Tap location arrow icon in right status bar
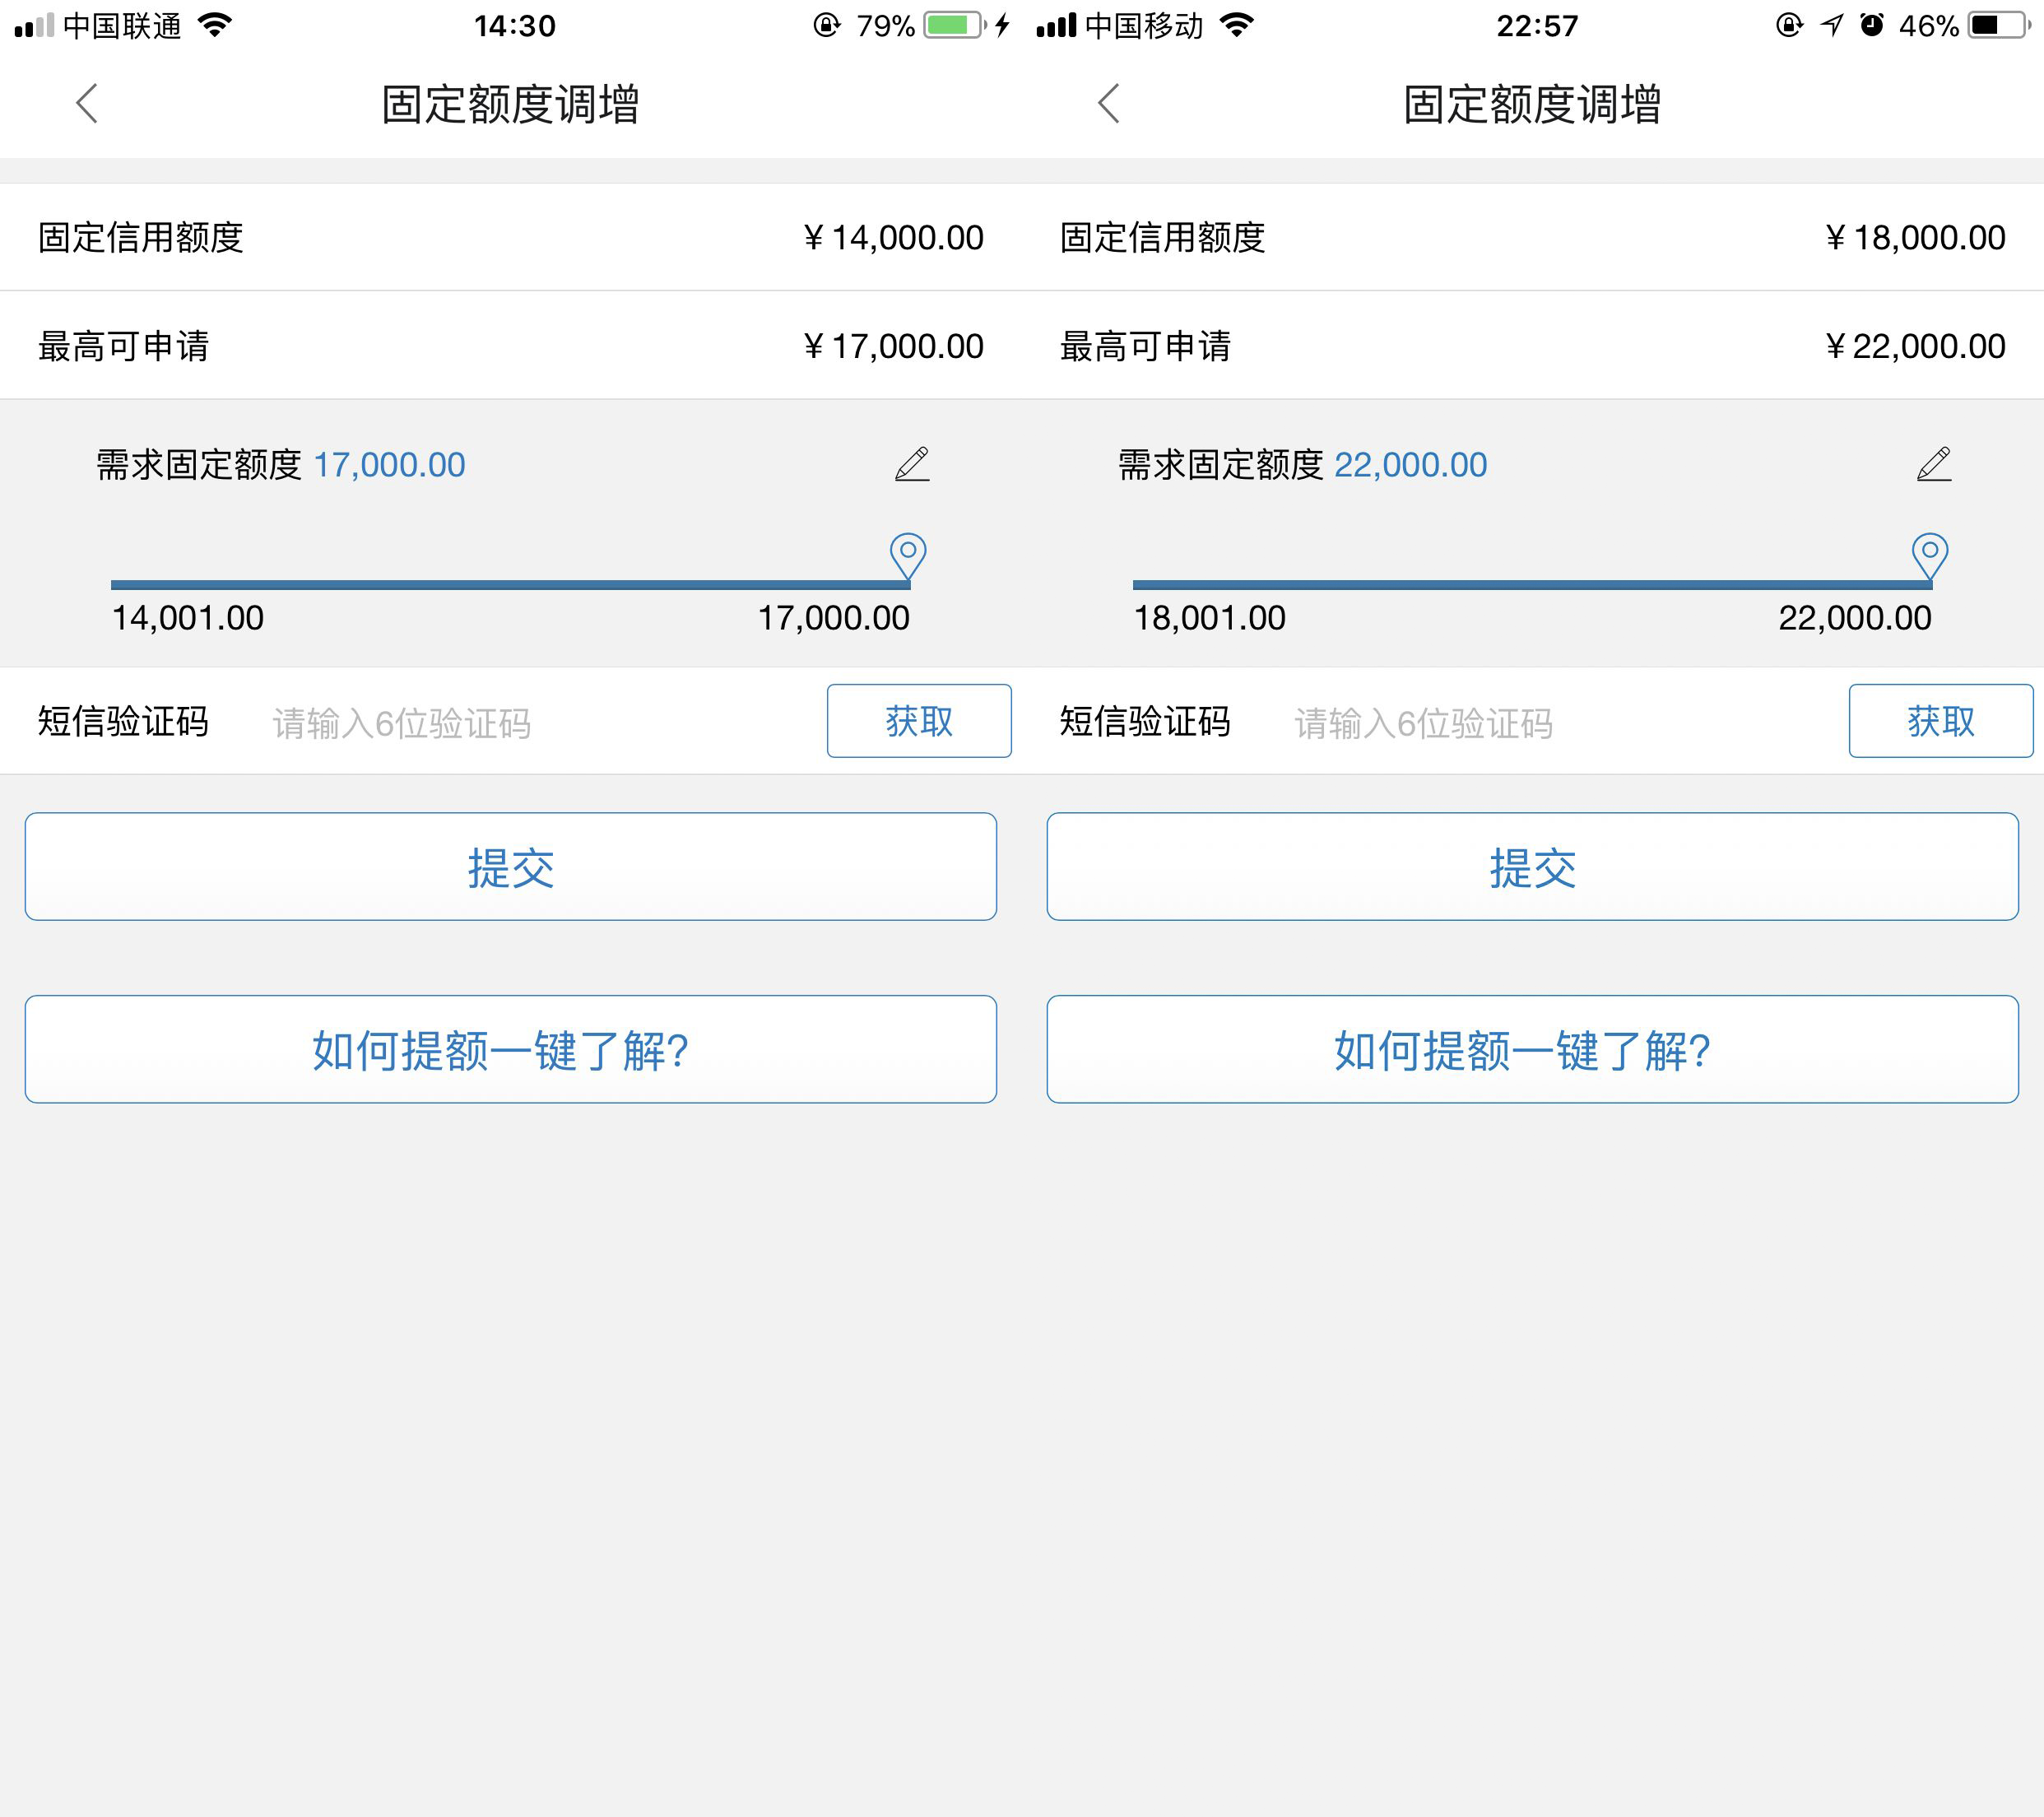The height and width of the screenshot is (1817, 2044). coord(1832,25)
